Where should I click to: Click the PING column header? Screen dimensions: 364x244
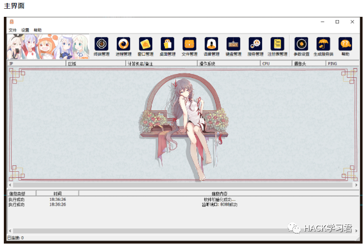tap(342, 63)
